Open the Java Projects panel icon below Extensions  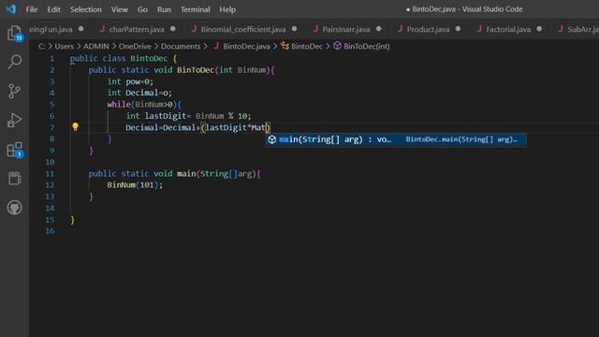click(15, 178)
